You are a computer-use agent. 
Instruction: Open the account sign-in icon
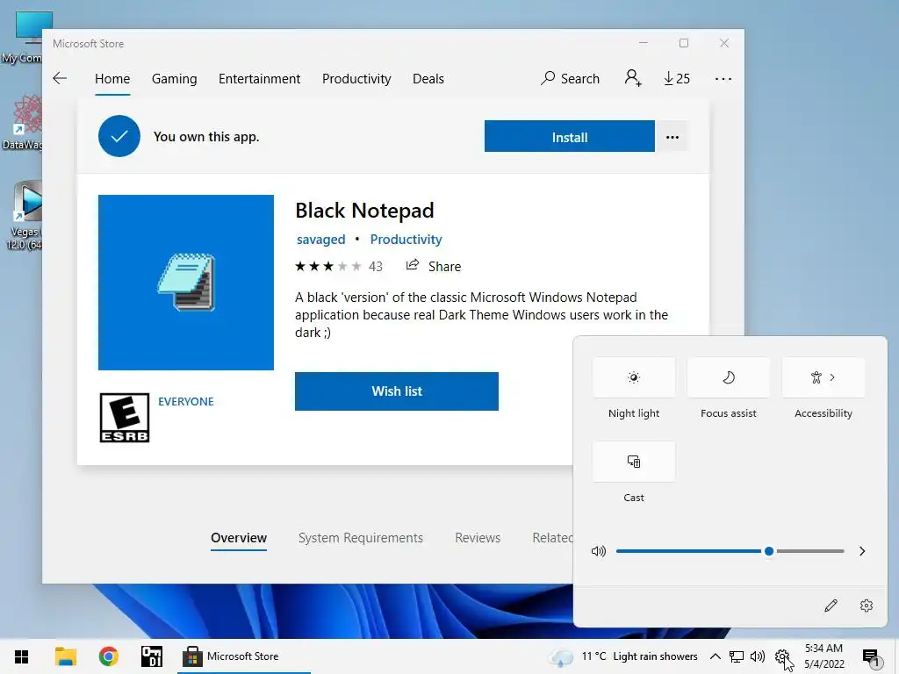(x=632, y=78)
